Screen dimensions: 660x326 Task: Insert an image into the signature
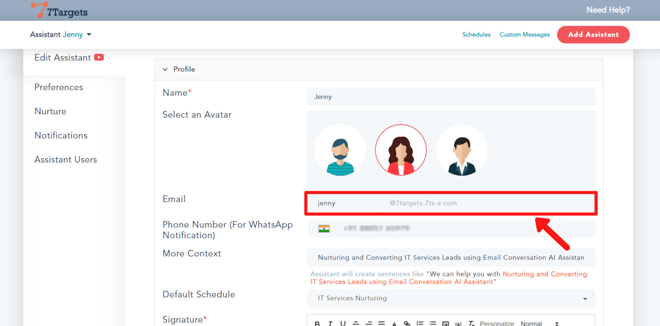coord(445,323)
